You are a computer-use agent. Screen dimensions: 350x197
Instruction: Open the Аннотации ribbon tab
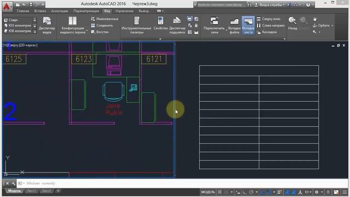point(60,11)
